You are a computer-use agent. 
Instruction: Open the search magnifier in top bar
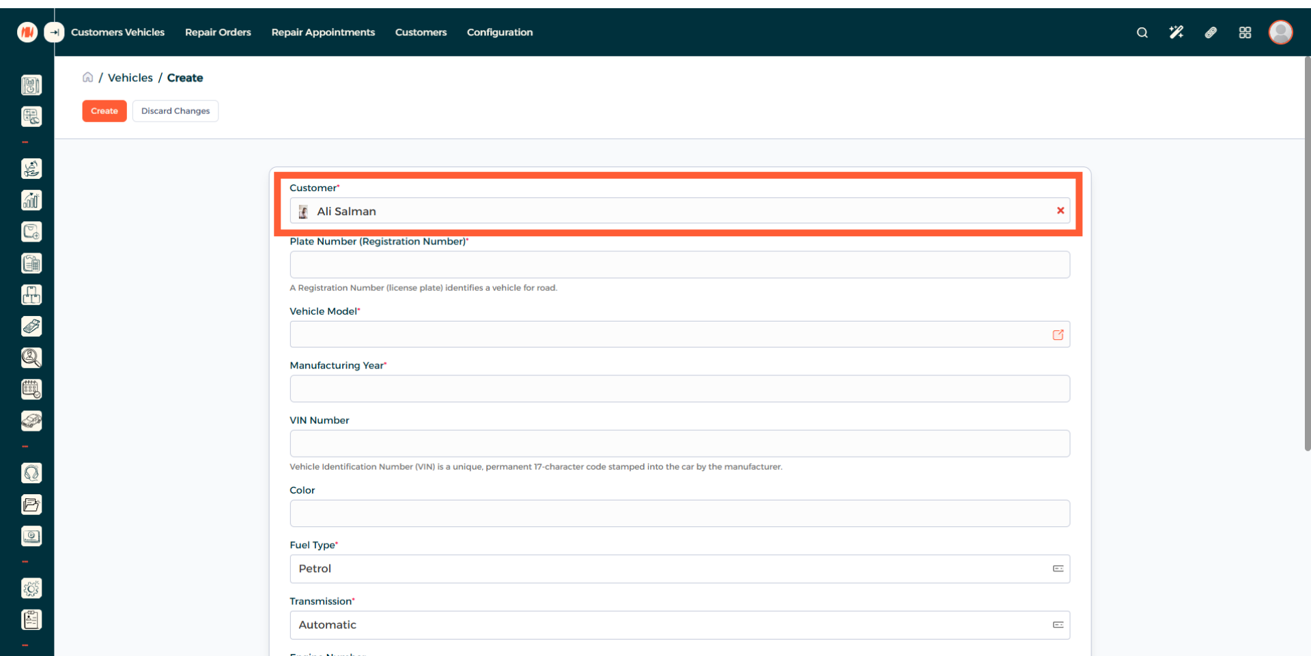(1142, 33)
